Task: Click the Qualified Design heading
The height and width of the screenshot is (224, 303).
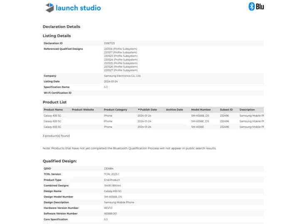Action: pos(60,161)
